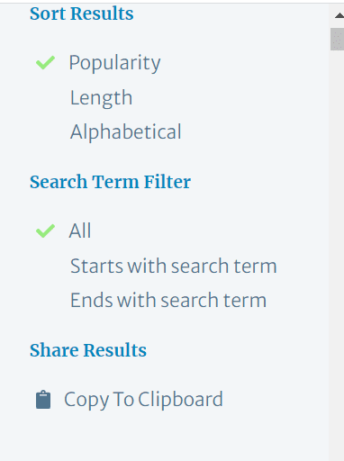Select the All search term filter
This screenshot has height=461, width=344.
click(80, 230)
